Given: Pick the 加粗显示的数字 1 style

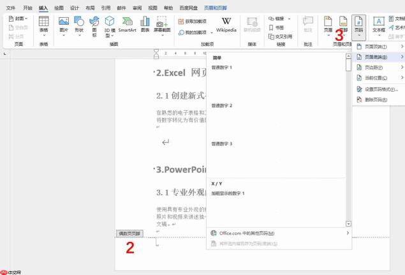Looking at the screenshot, I should tap(276, 208).
